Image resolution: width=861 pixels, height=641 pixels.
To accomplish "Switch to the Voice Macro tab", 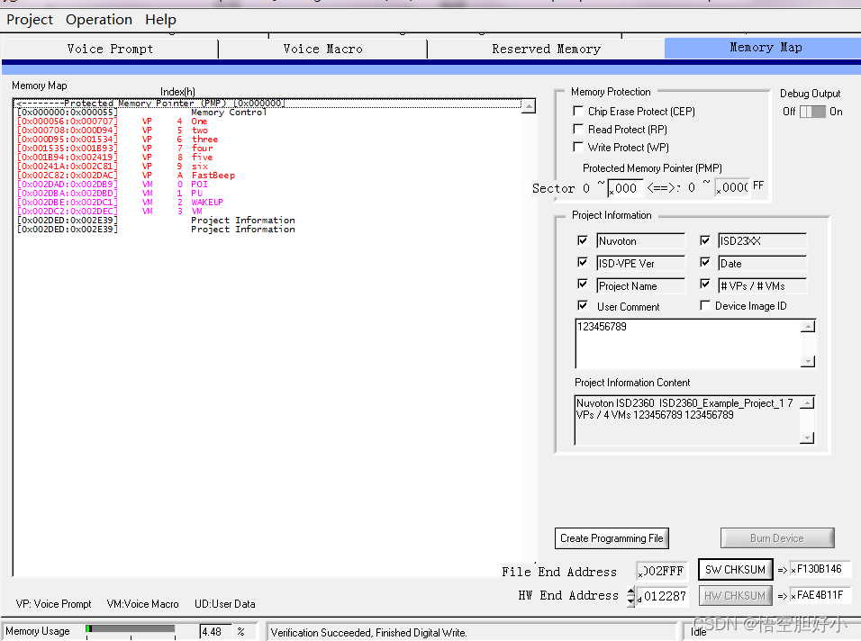I will pos(322,49).
